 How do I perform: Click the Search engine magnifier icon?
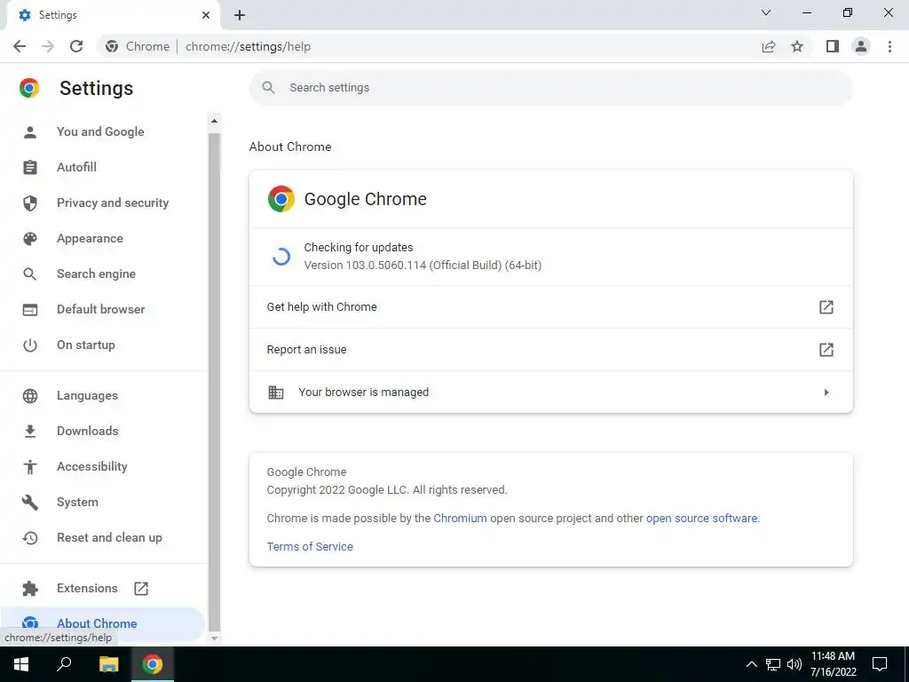pos(30,274)
